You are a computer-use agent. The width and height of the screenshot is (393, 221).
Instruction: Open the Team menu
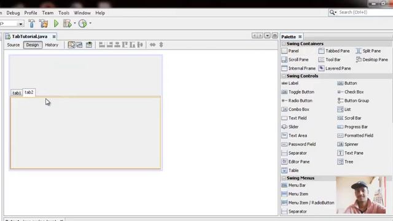[x=48, y=13]
